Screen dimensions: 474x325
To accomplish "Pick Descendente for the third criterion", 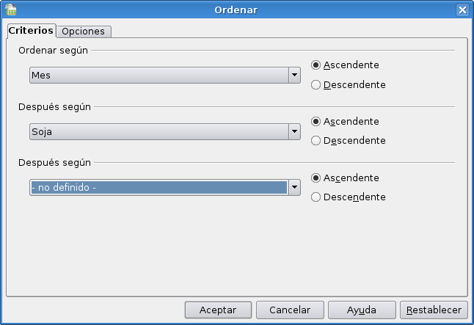I will (x=316, y=197).
